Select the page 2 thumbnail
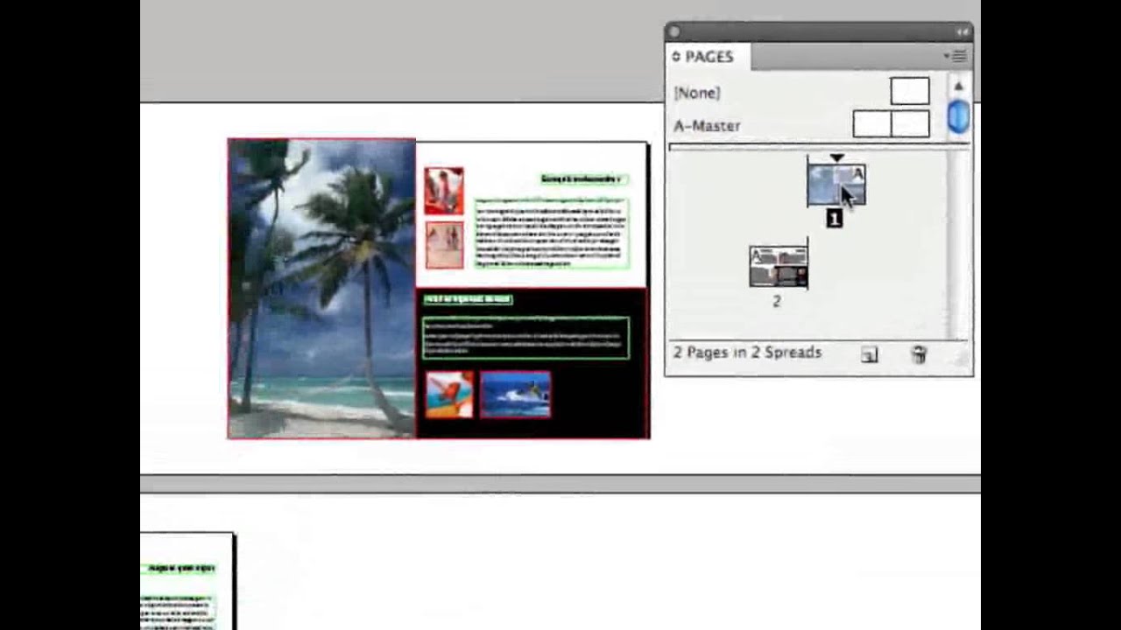The height and width of the screenshot is (630, 1121). [778, 267]
